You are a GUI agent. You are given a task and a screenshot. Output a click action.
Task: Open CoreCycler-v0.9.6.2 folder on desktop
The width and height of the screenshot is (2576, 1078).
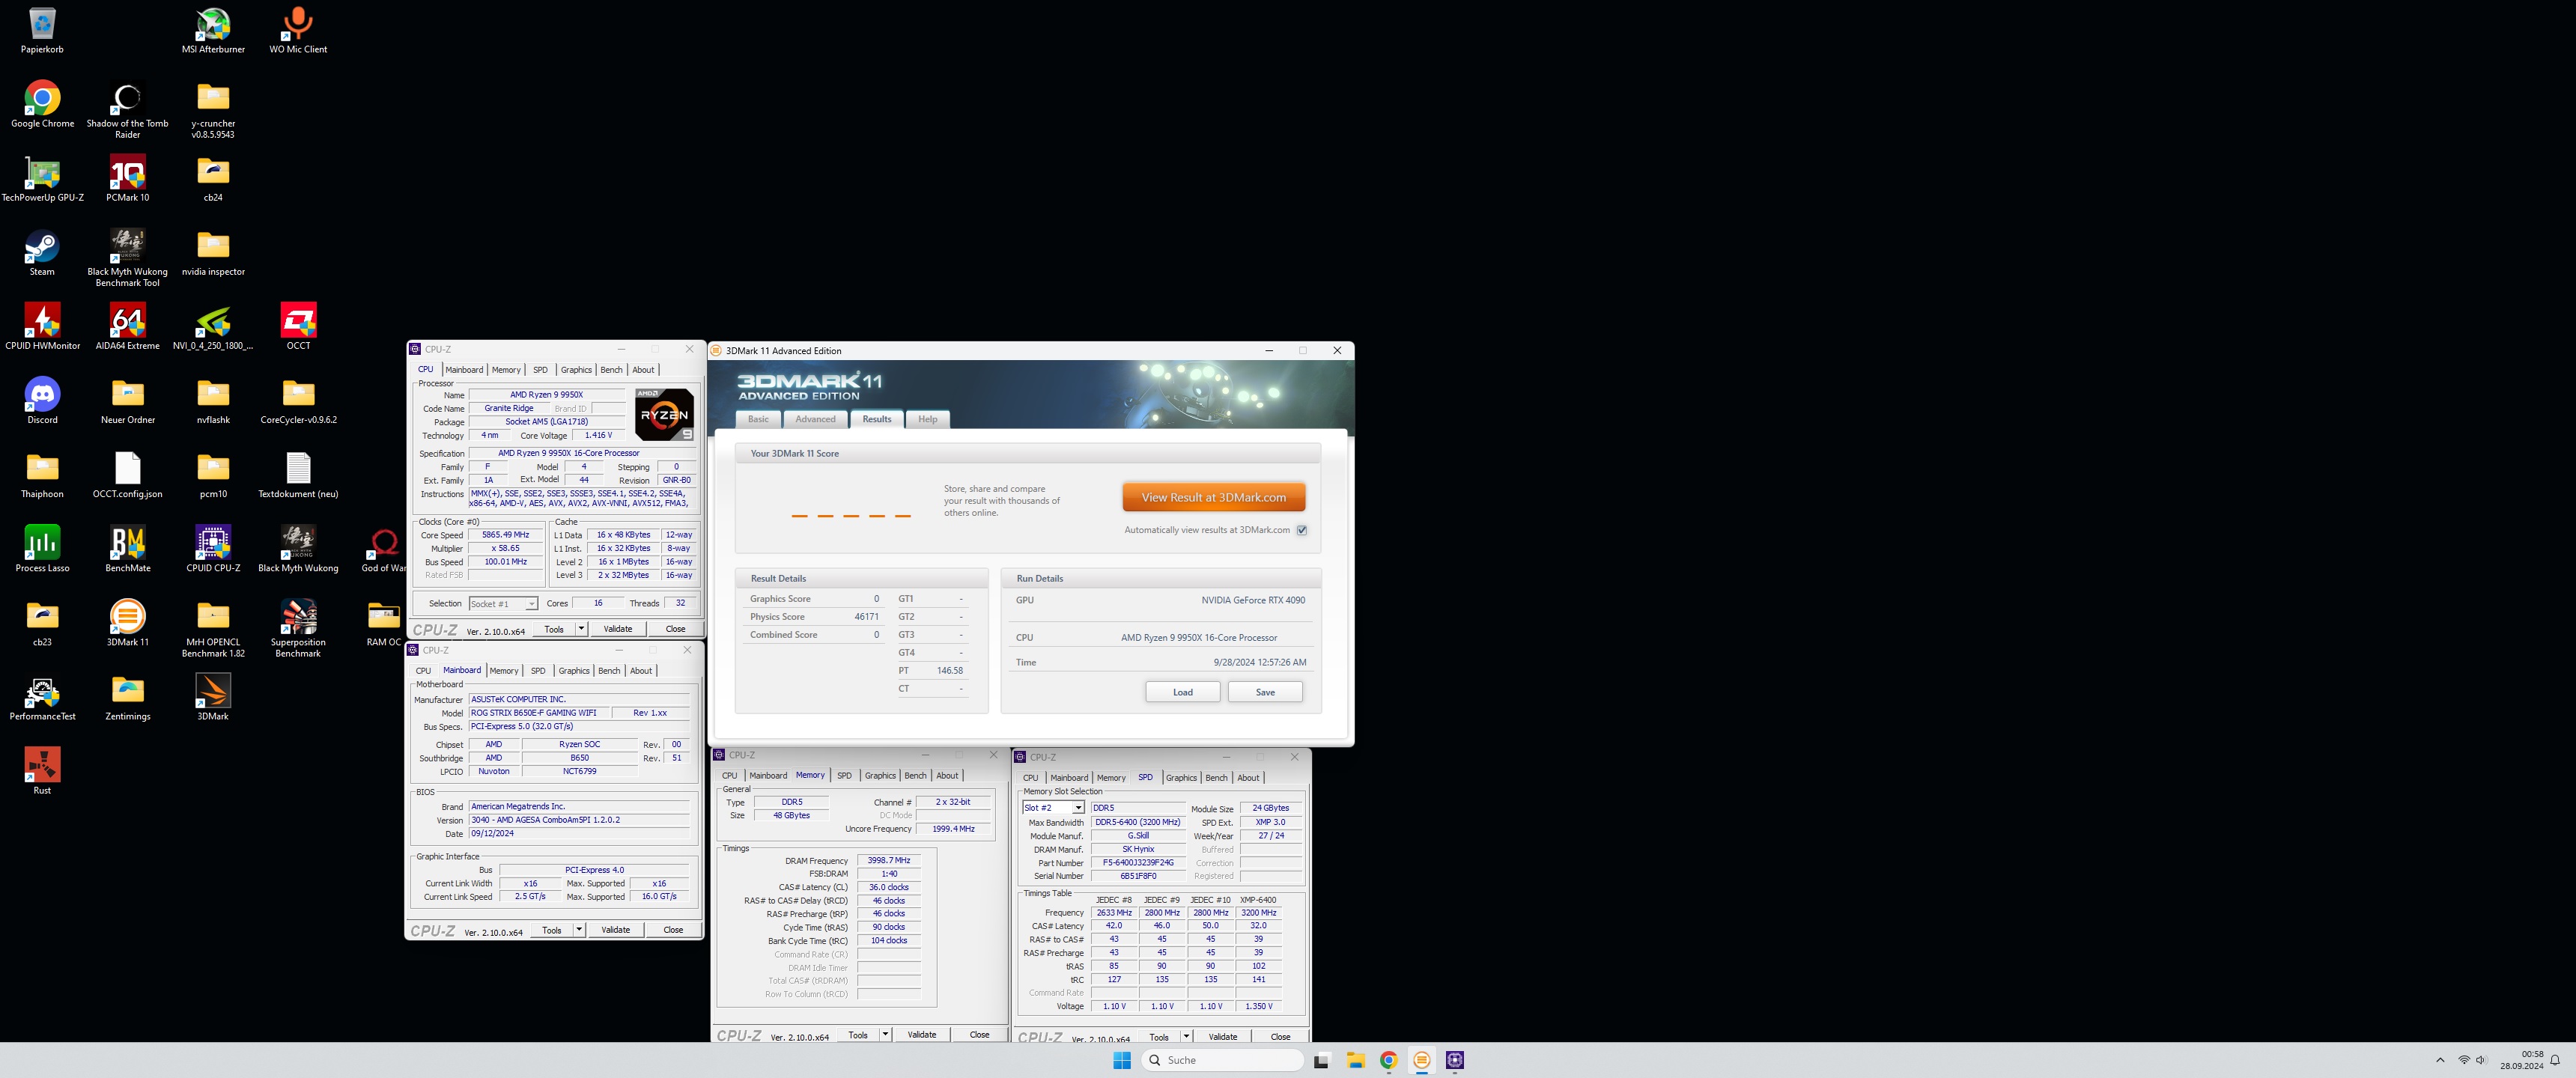[298, 400]
